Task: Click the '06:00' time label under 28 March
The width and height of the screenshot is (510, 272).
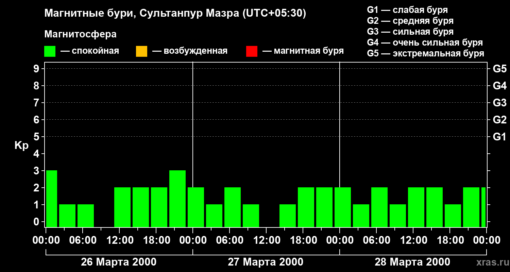Action: pyautogui.click(x=376, y=240)
